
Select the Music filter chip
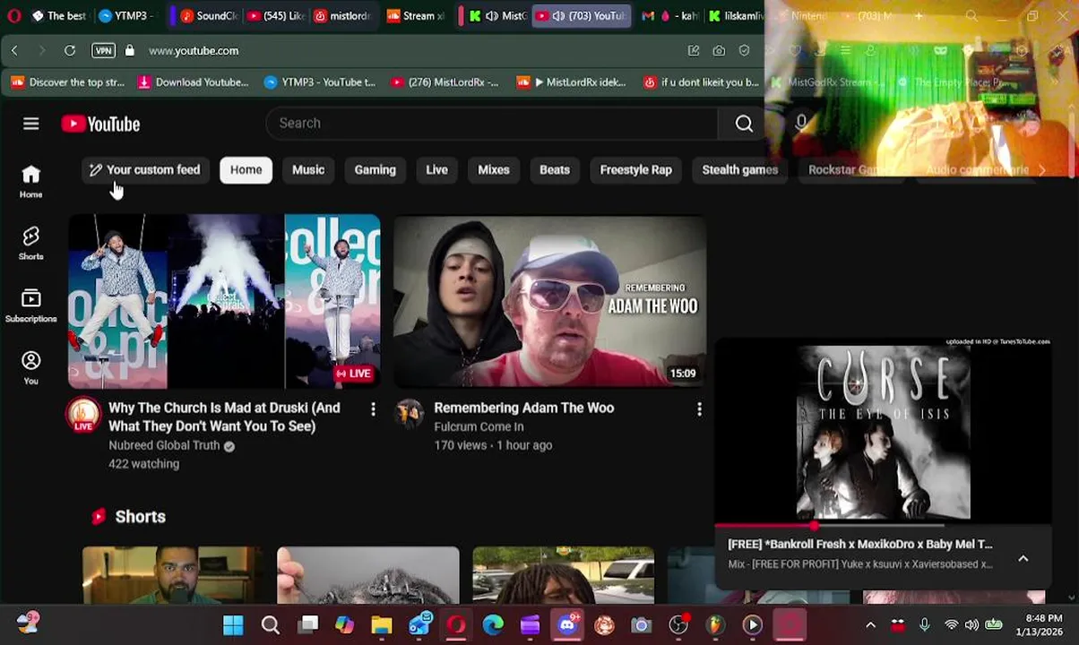pos(308,169)
